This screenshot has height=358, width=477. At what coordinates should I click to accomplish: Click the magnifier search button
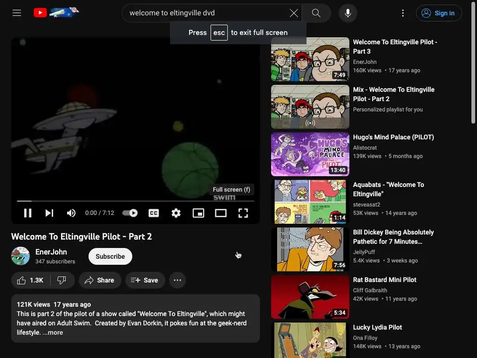(316, 13)
